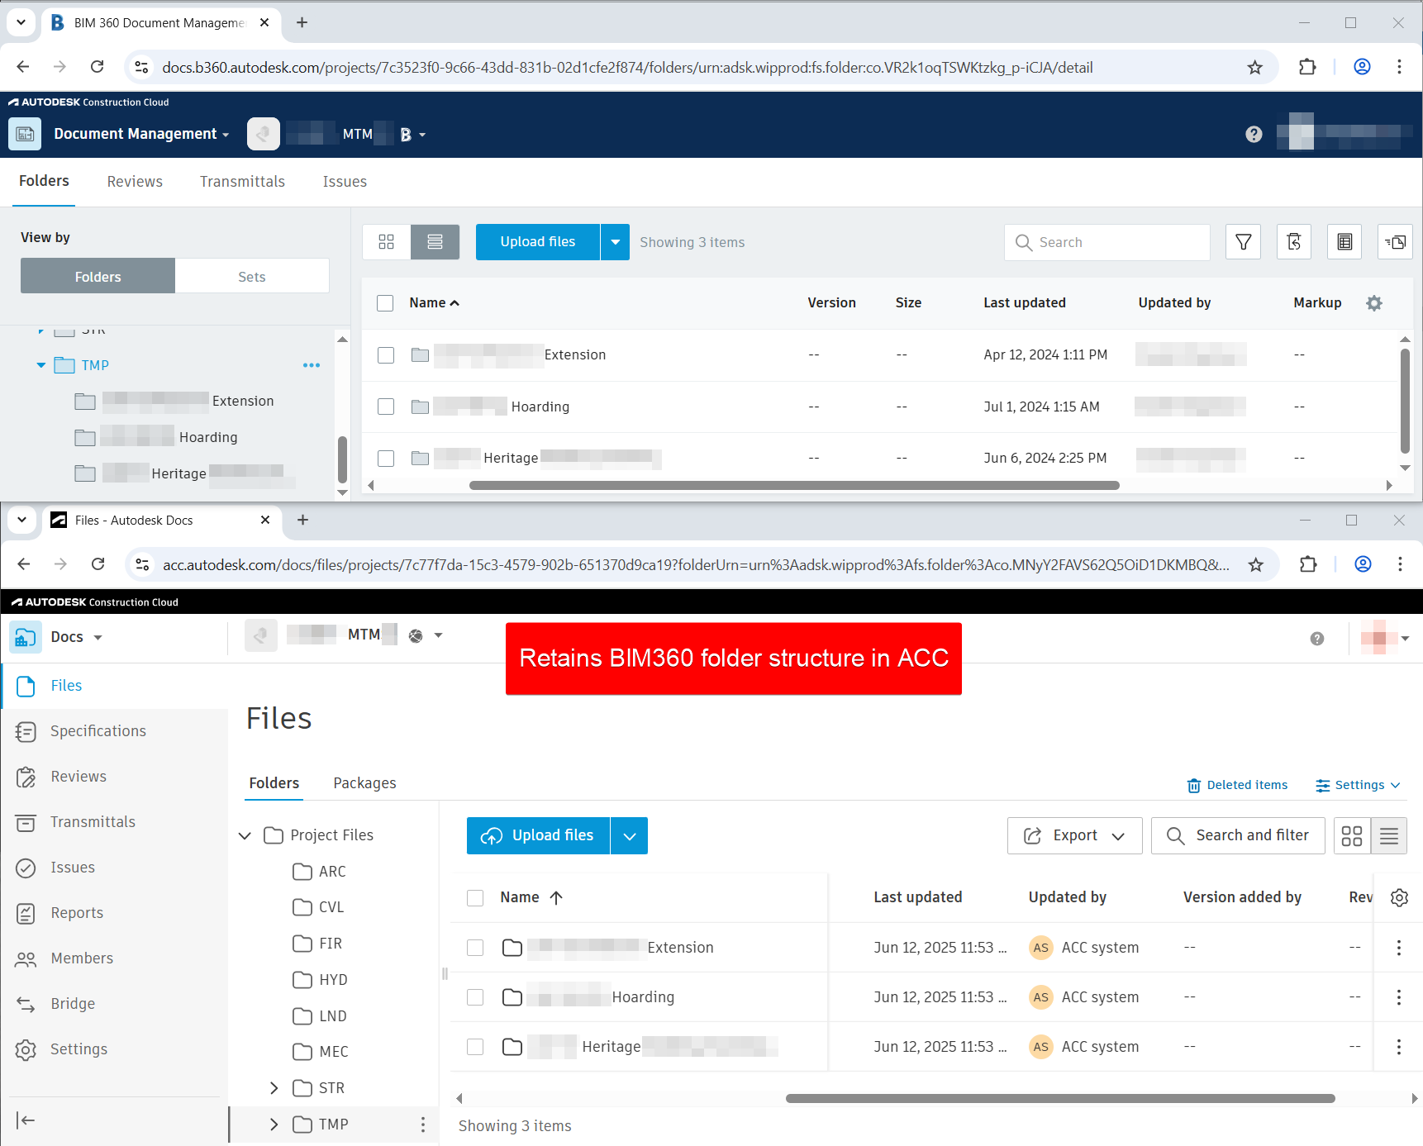This screenshot has height=1146, width=1423.
Task: Click the version history icon in BIM 360 toolbar
Action: pos(1294,242)
